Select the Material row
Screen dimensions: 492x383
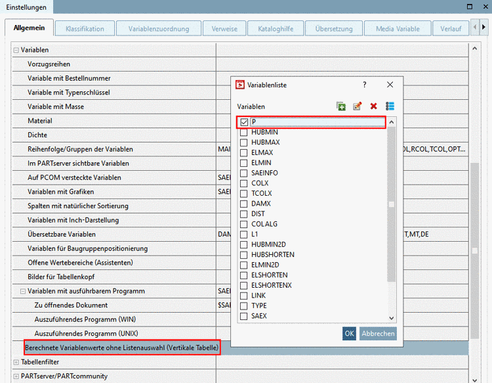(240, 121)
